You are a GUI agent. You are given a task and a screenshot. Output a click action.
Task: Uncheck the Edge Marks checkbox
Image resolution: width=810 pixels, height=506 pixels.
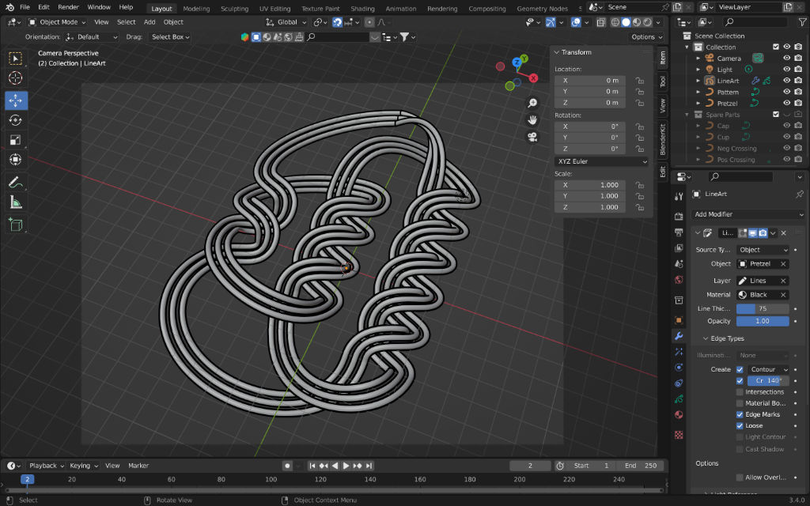point(740,414)
